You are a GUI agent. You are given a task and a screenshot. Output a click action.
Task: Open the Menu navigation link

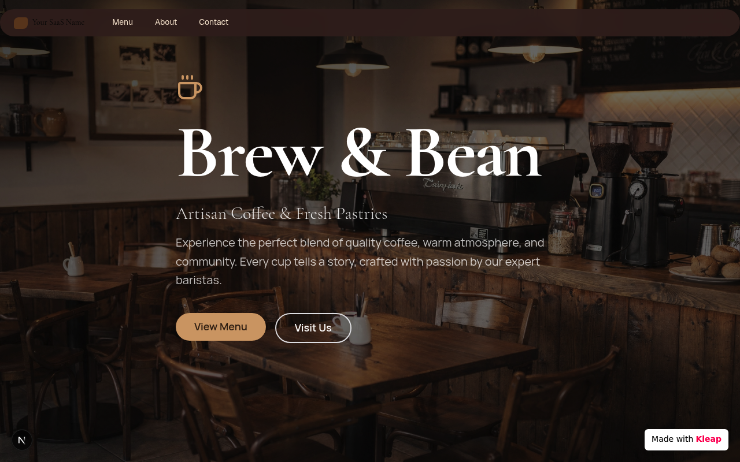point(123,22)
